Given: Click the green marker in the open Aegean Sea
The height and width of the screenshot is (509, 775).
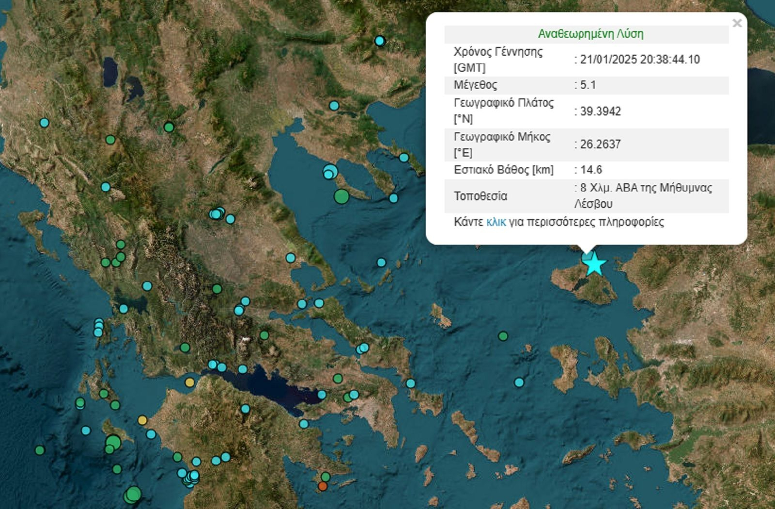Looking at the screenshot, I should (503, 336).
